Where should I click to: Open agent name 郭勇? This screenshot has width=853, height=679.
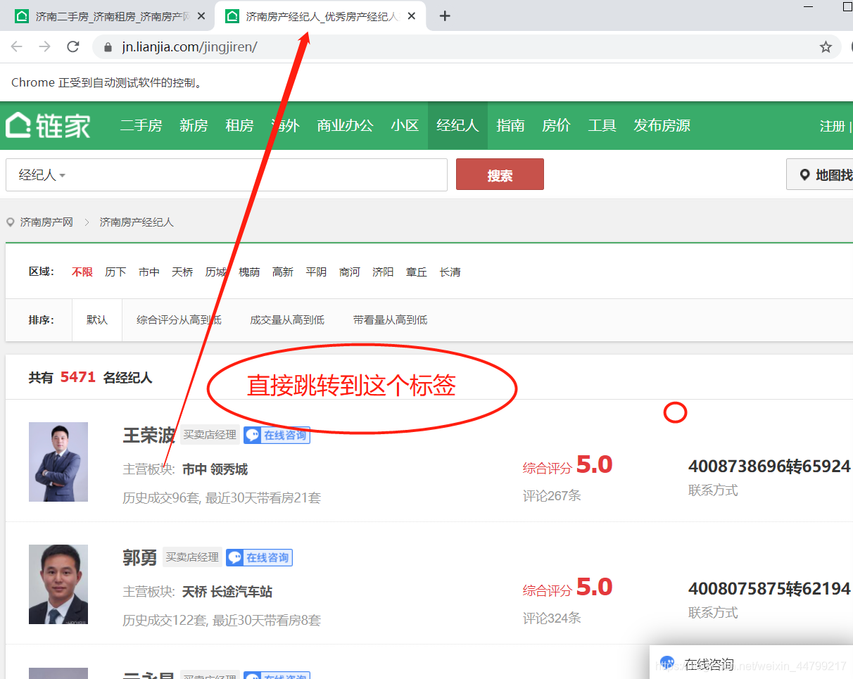140,557
